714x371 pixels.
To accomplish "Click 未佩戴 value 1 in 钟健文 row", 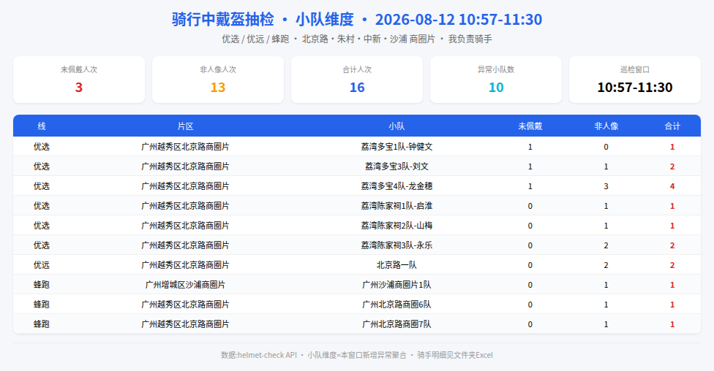I will point(530,147).
